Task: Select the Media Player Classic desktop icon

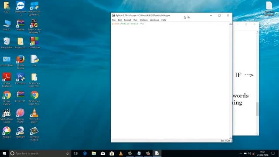Action: (x=7, y=116)
